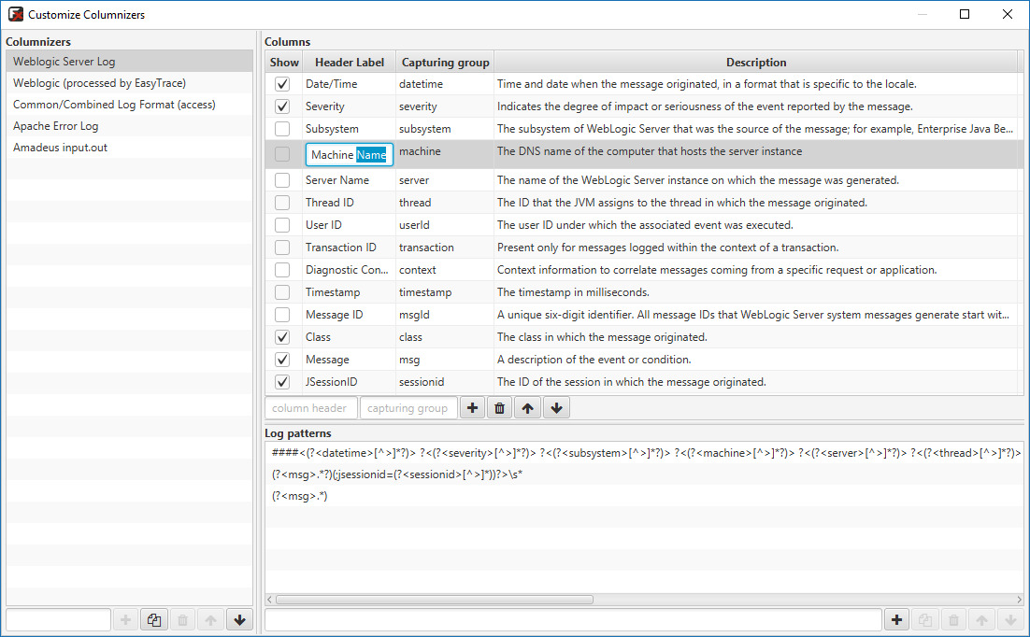Click the Show column header
The height and width of the screenshot is (637, 1030).
coord(284,63)
